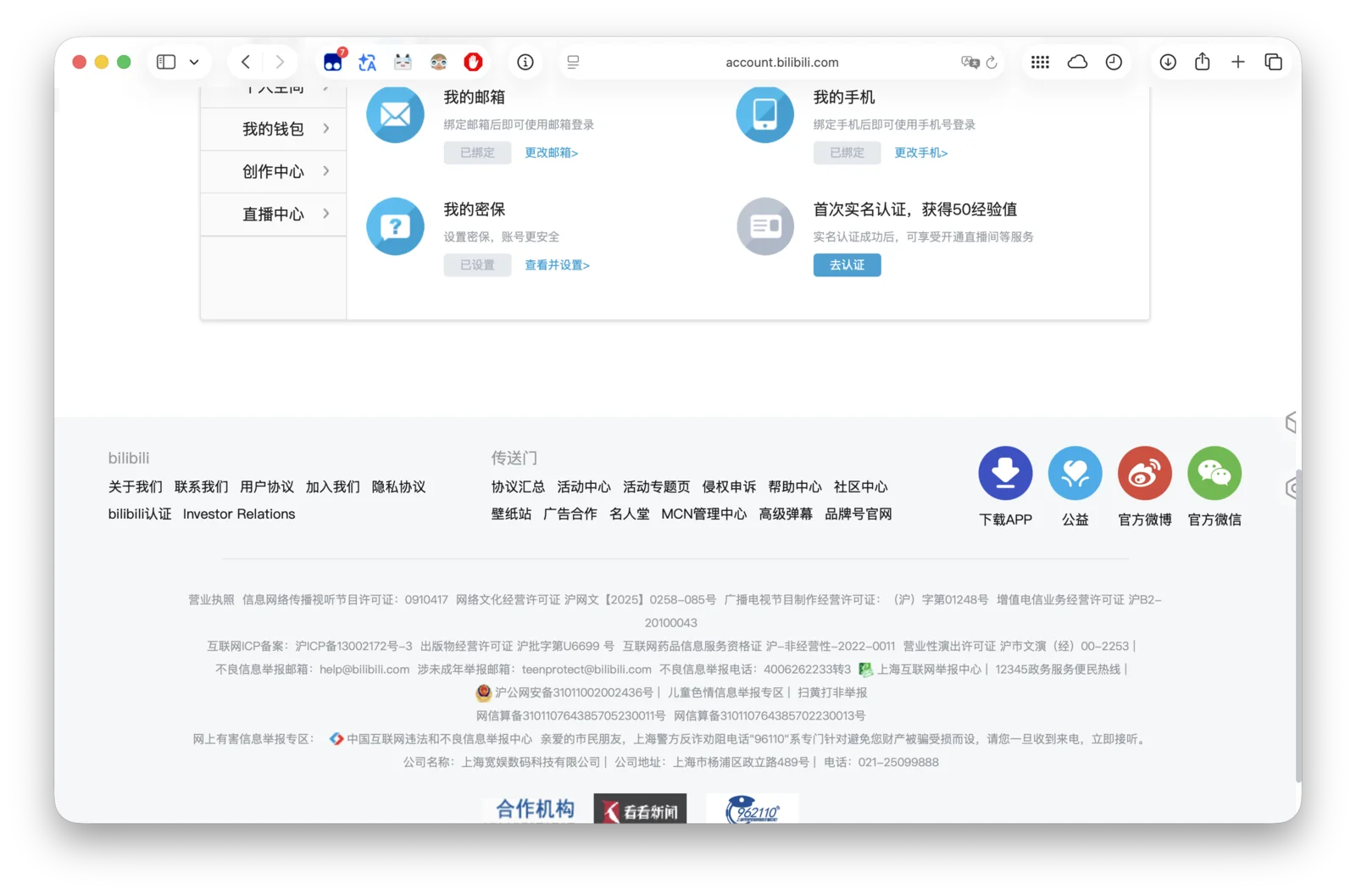Open the sidebar options dropdown arrow
Image resolution: width=1356 pixels, height=895 pixels.
click(194, 62)
